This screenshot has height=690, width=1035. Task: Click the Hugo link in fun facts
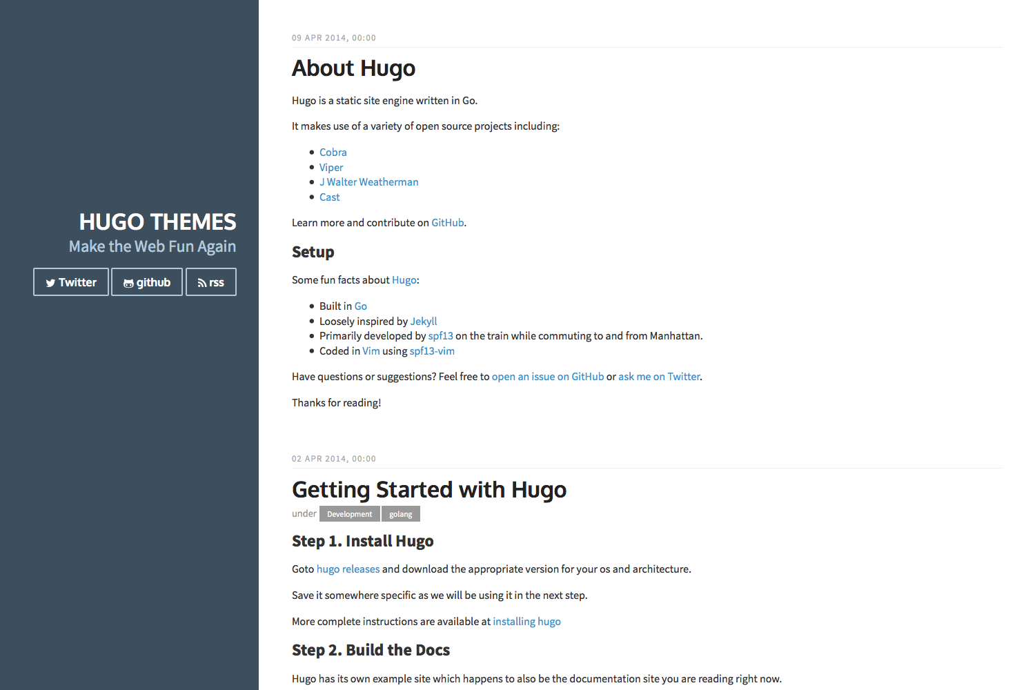point(404,280)
